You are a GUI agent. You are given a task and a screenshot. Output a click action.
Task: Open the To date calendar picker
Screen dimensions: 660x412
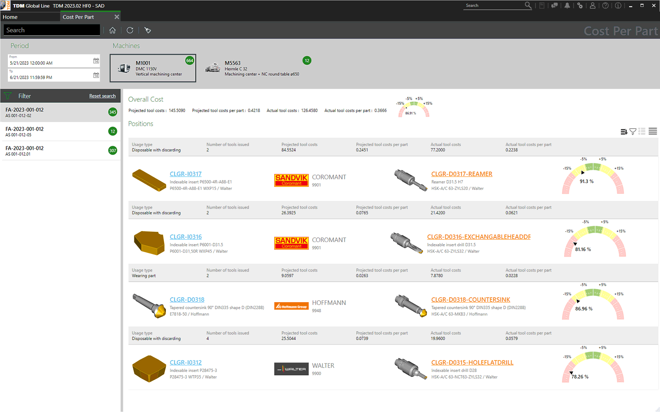[x=96, y=75]
